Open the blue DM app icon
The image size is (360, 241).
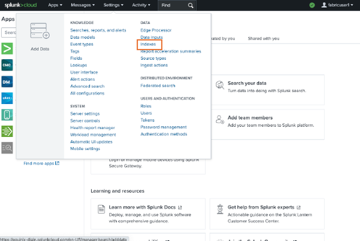pos(8,81)
